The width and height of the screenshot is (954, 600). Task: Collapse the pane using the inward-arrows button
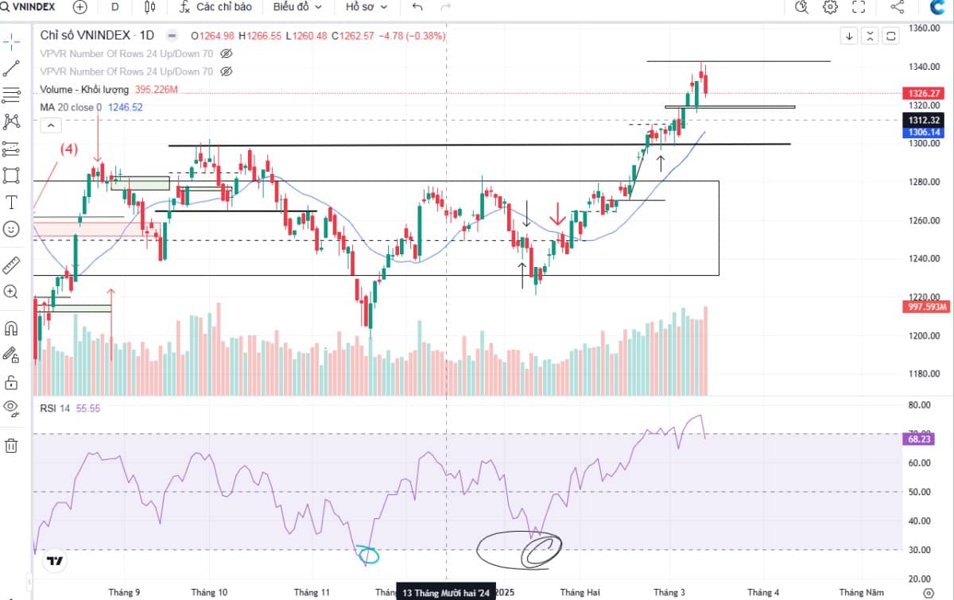click(x=871, y=36)
